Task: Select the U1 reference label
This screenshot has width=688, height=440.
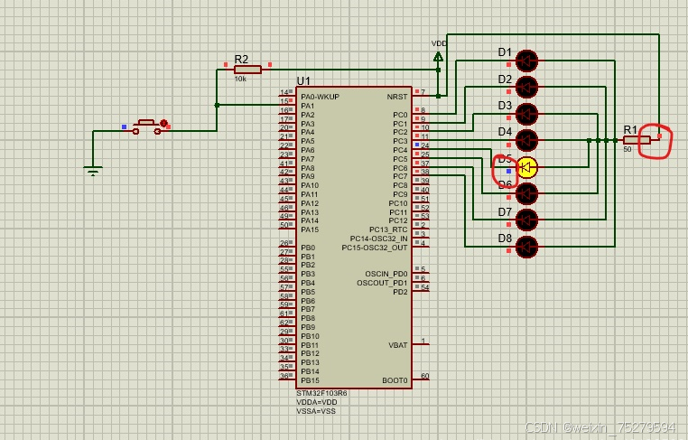Action: [303, 80]
